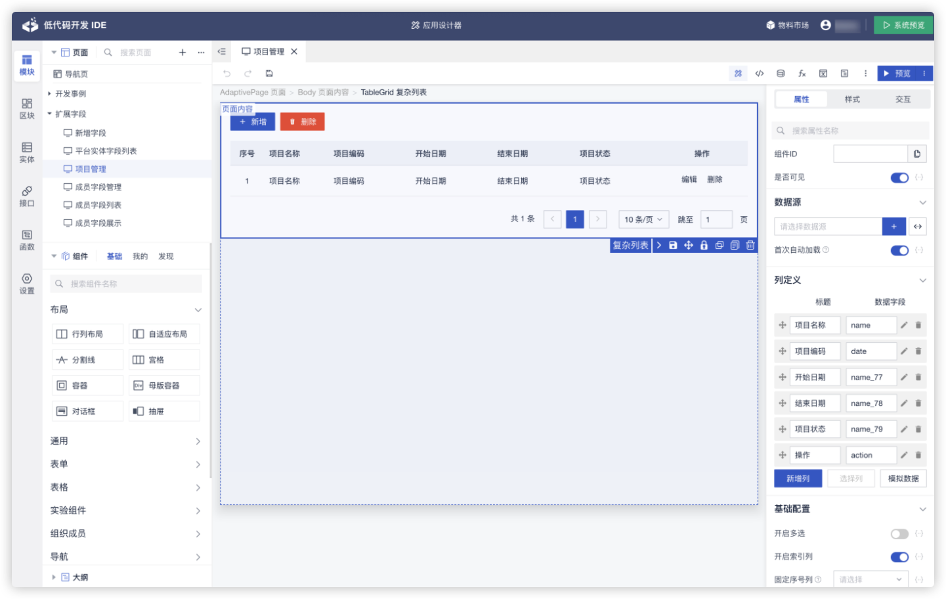Switch to the 样式 tab

click(852, 99)
